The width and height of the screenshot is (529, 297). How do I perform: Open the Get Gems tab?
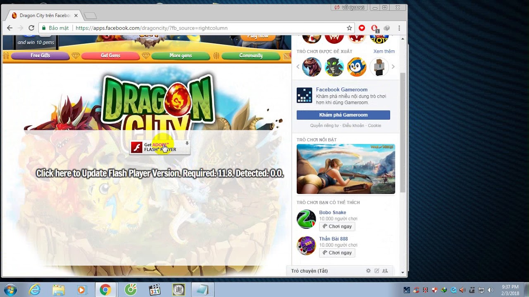tap(110, 56)
